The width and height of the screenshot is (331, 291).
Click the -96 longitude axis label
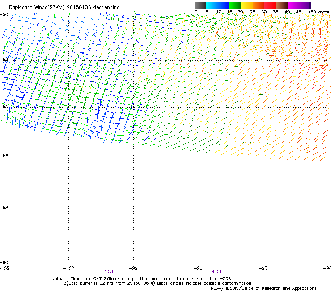(x=198, y=268)
